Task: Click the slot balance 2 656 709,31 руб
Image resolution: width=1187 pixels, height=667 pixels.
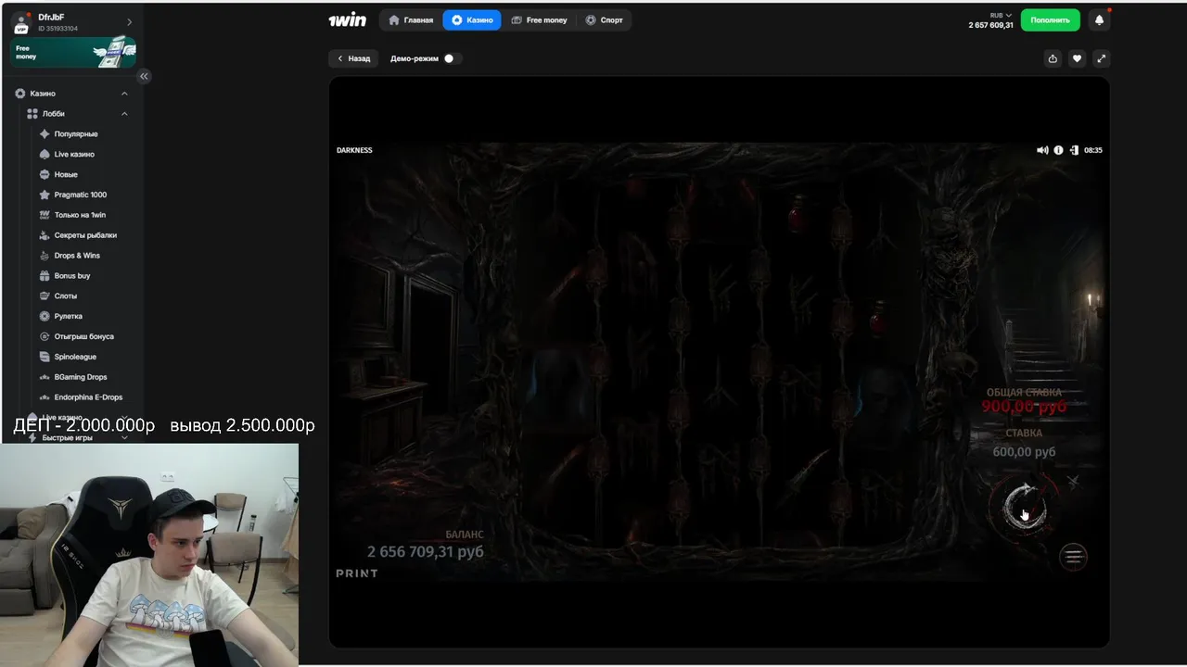Action: tap(426, 552)
